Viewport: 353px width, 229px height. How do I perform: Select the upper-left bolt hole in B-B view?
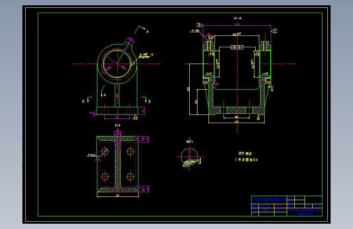coord(105,151)
